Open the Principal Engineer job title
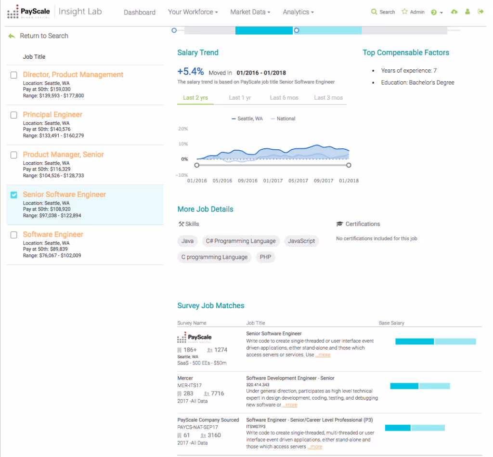This screenshot has height=457, width=493. point(52,115)
